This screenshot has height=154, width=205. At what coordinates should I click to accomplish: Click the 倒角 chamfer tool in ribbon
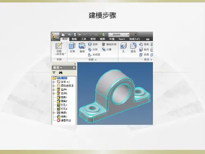[144, 44]
